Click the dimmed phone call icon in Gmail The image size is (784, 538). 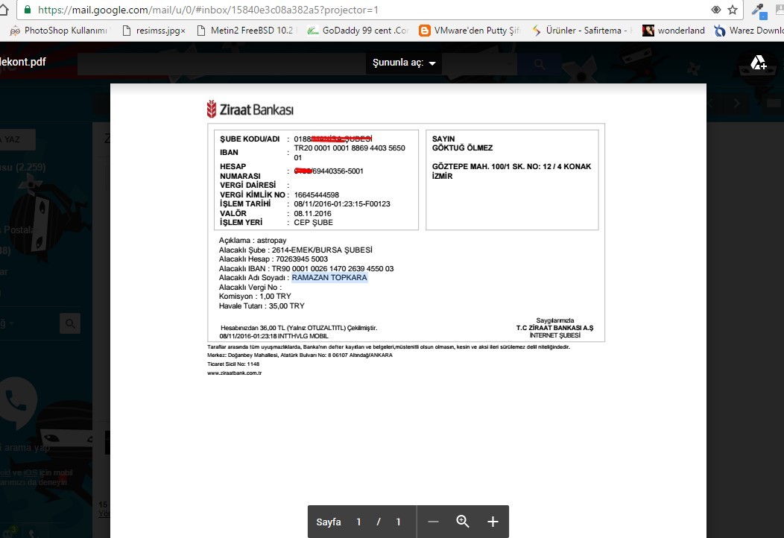pyautogui.click(x=19, y=401)
